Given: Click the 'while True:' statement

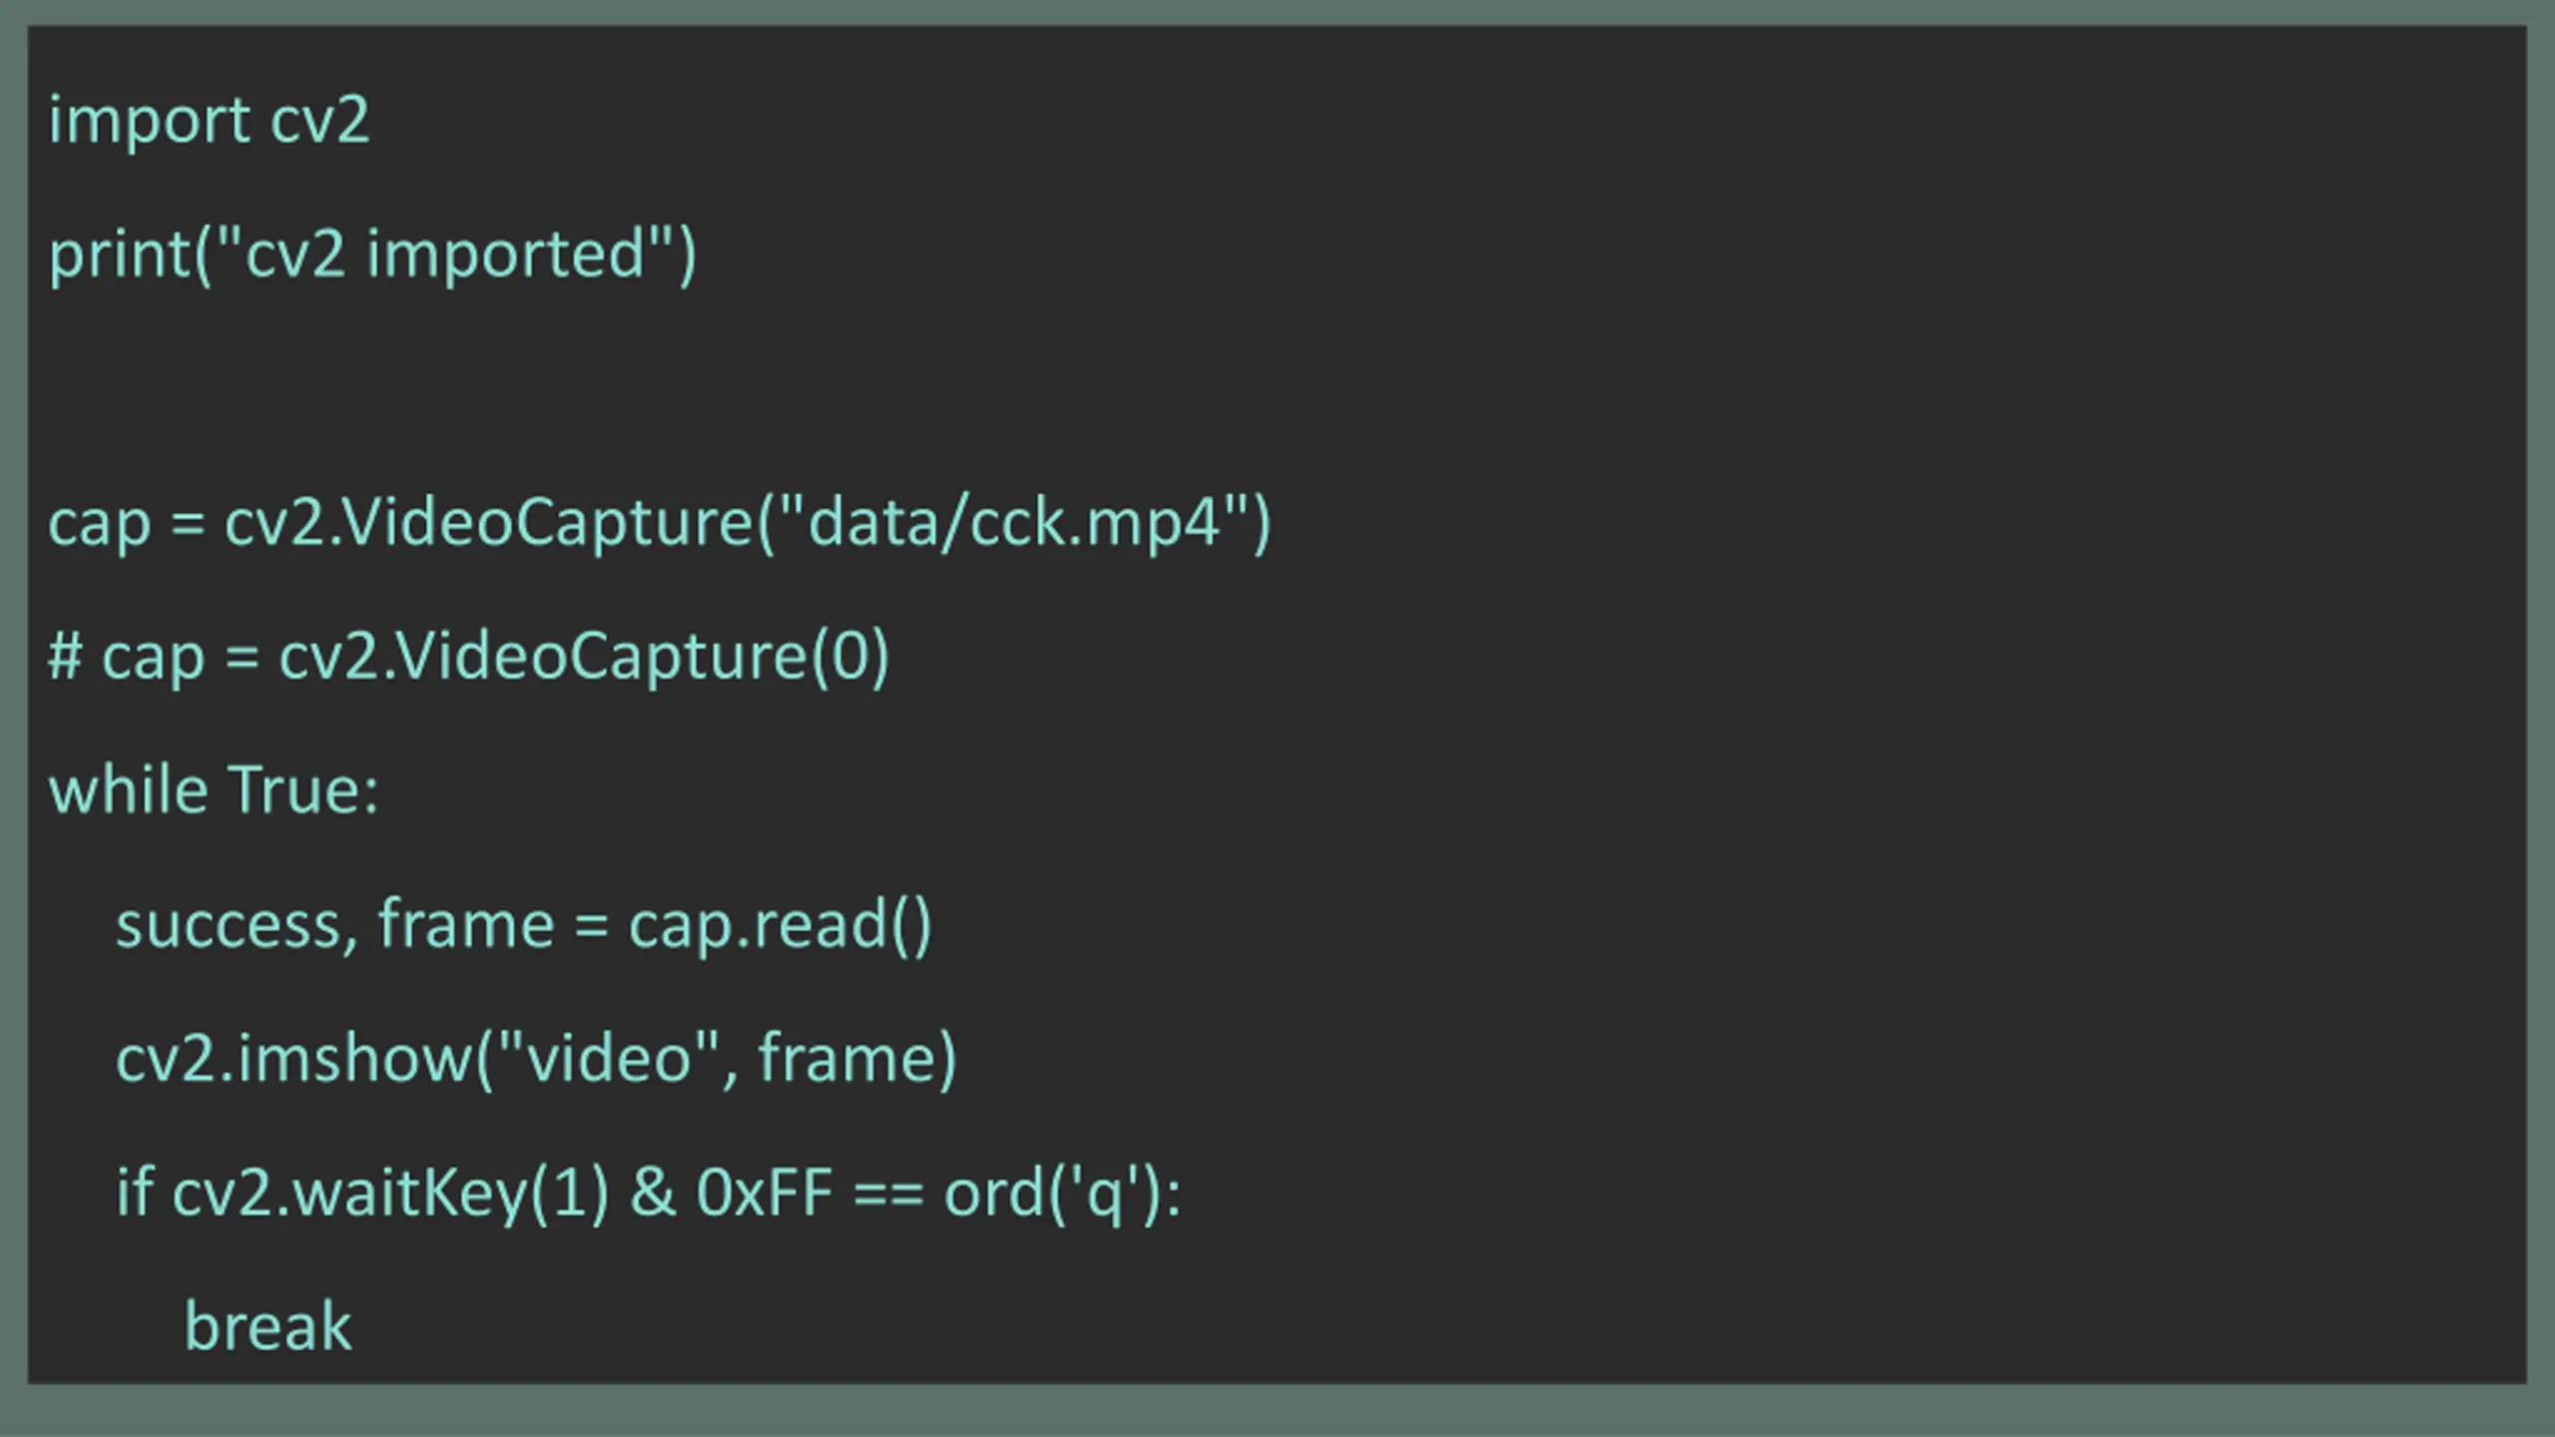Looking at the screenshot, I should (x=214, y=789).
